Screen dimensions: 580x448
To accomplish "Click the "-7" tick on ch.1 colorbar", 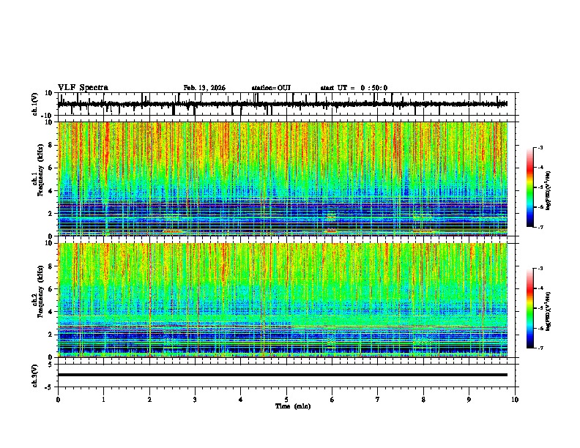I will 540,227.
